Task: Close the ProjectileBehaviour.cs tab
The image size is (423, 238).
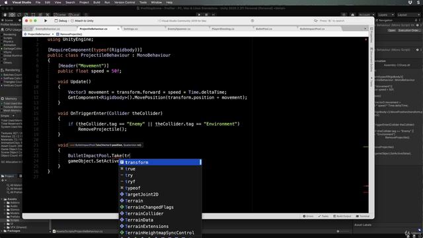Action: pos(118,29)
